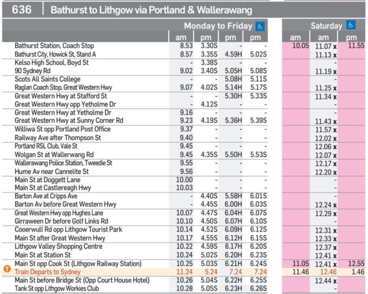368x294 pixels.
Task: Click the Kelso High School, Boyd St stop
Action: [x=52, y=62]
